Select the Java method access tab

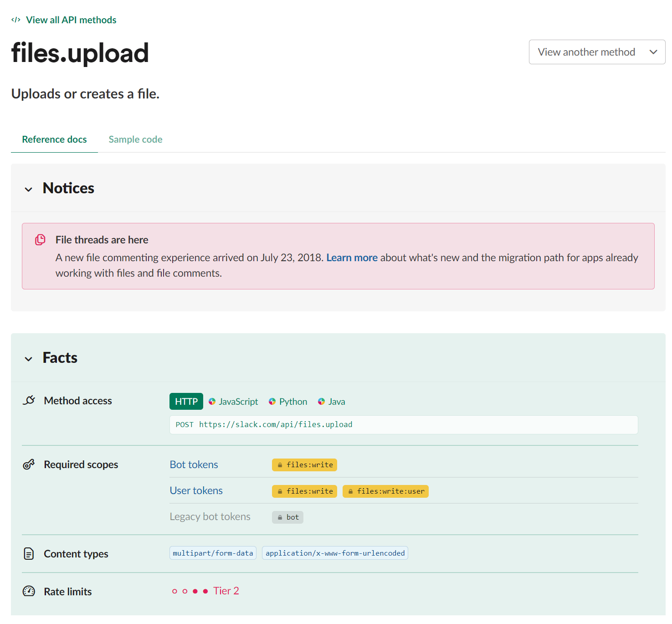(x=331, y=402)
